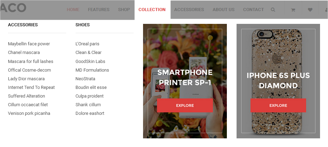Viewport: 328px width, 147px height.
Task: Go to the Home menu item
Action: coord(73,10)
